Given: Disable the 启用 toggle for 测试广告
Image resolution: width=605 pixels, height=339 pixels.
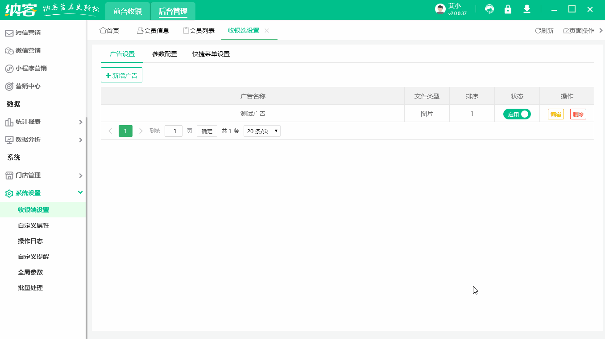Looking at the screenshot, I should (x=517, y=114).
